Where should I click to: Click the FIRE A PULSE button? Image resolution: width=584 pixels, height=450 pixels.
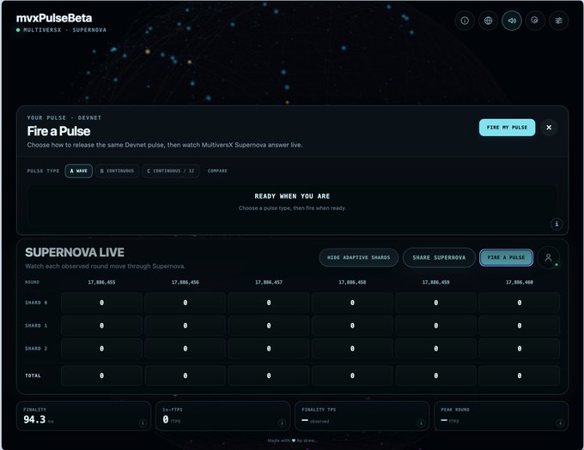pyautogui.click(x=506, y=257)
